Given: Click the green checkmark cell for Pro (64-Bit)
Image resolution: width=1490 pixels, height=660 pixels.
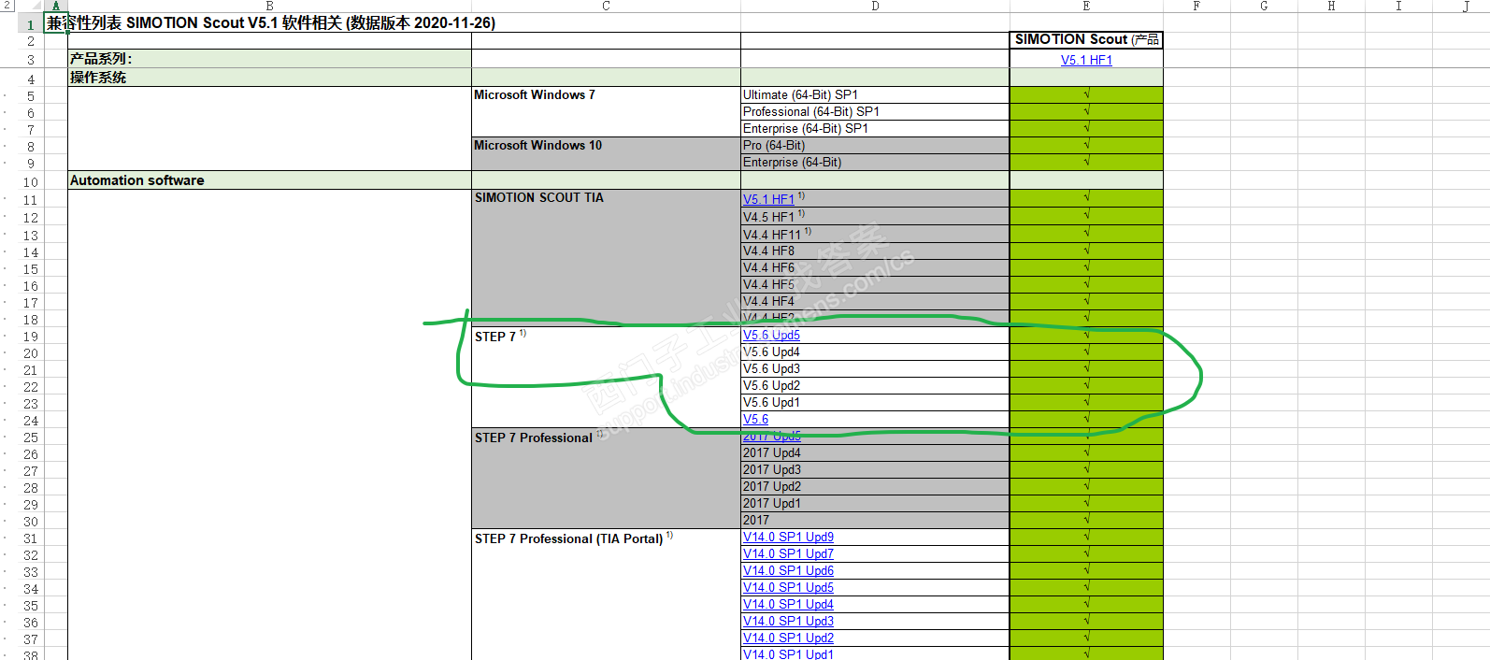Looking at the screenshot, I should coord(1086,145).
